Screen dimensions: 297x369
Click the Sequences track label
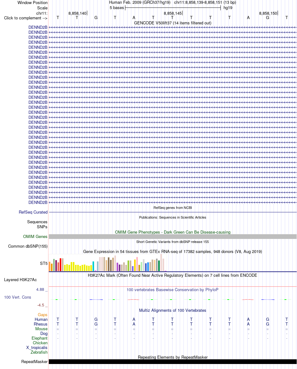37,222
